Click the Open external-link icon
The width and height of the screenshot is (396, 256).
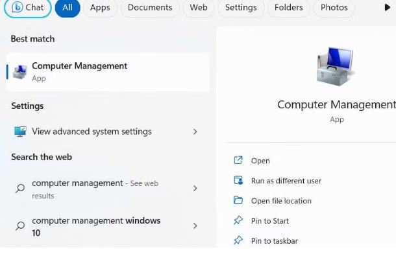(238, 161)
